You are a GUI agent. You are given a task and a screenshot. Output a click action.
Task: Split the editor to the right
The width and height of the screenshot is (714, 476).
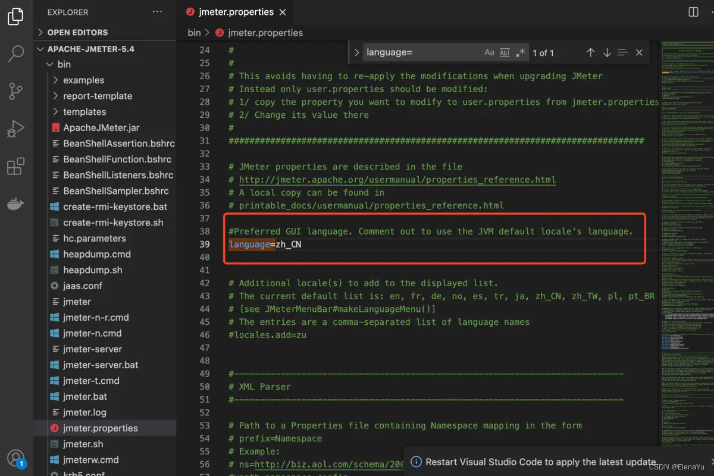click(x=693, y=12)
